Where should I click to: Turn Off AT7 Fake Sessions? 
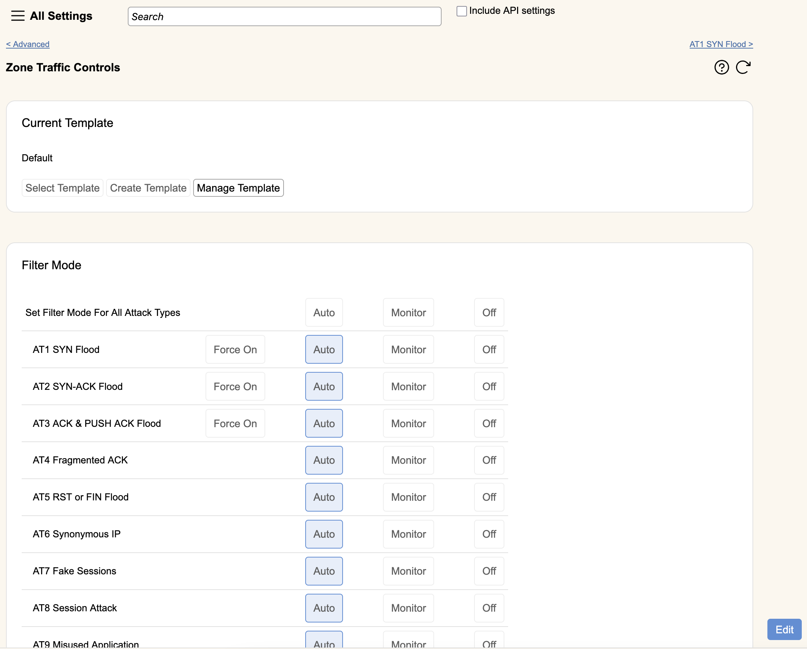pos(489,571)
